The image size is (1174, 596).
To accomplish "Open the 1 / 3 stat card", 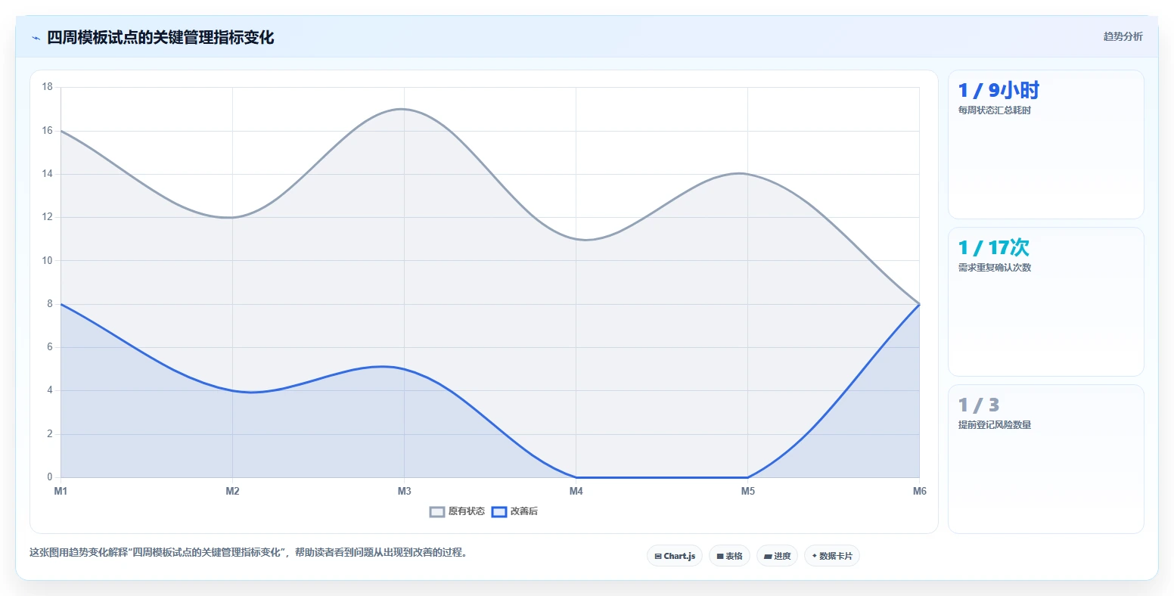I will 1046,459.
